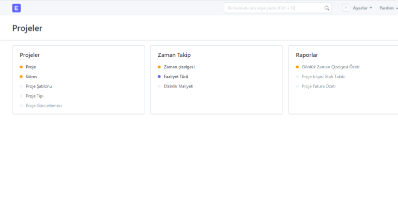Image resolution: width=398 pixels, height=224 pixels.
Task: Click the Y user avatar icon
Action: click(x=345, y=8)
